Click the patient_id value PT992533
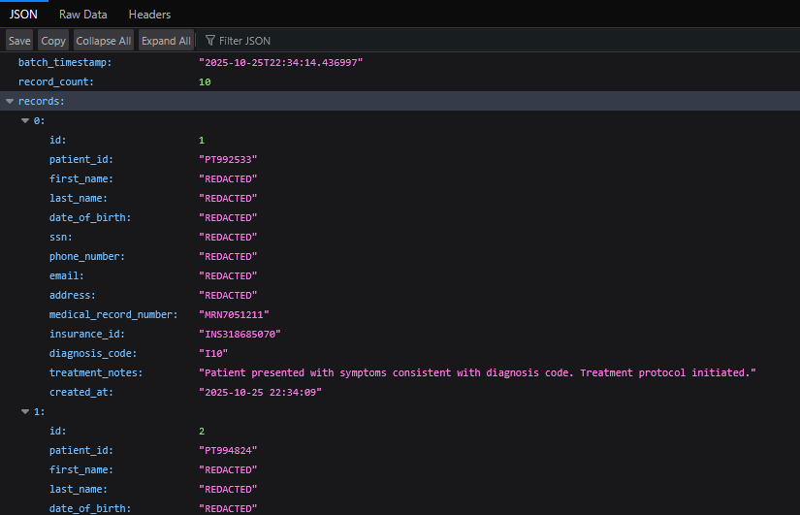The width and height of the screenshot is (800, 515). [228, 159]
